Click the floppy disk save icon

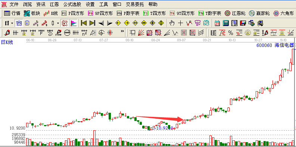[x=243, y=23]
